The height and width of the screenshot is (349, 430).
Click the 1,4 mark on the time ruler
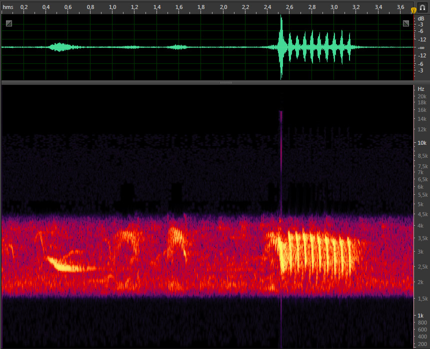pyautogui.click(x=157, y=7)
